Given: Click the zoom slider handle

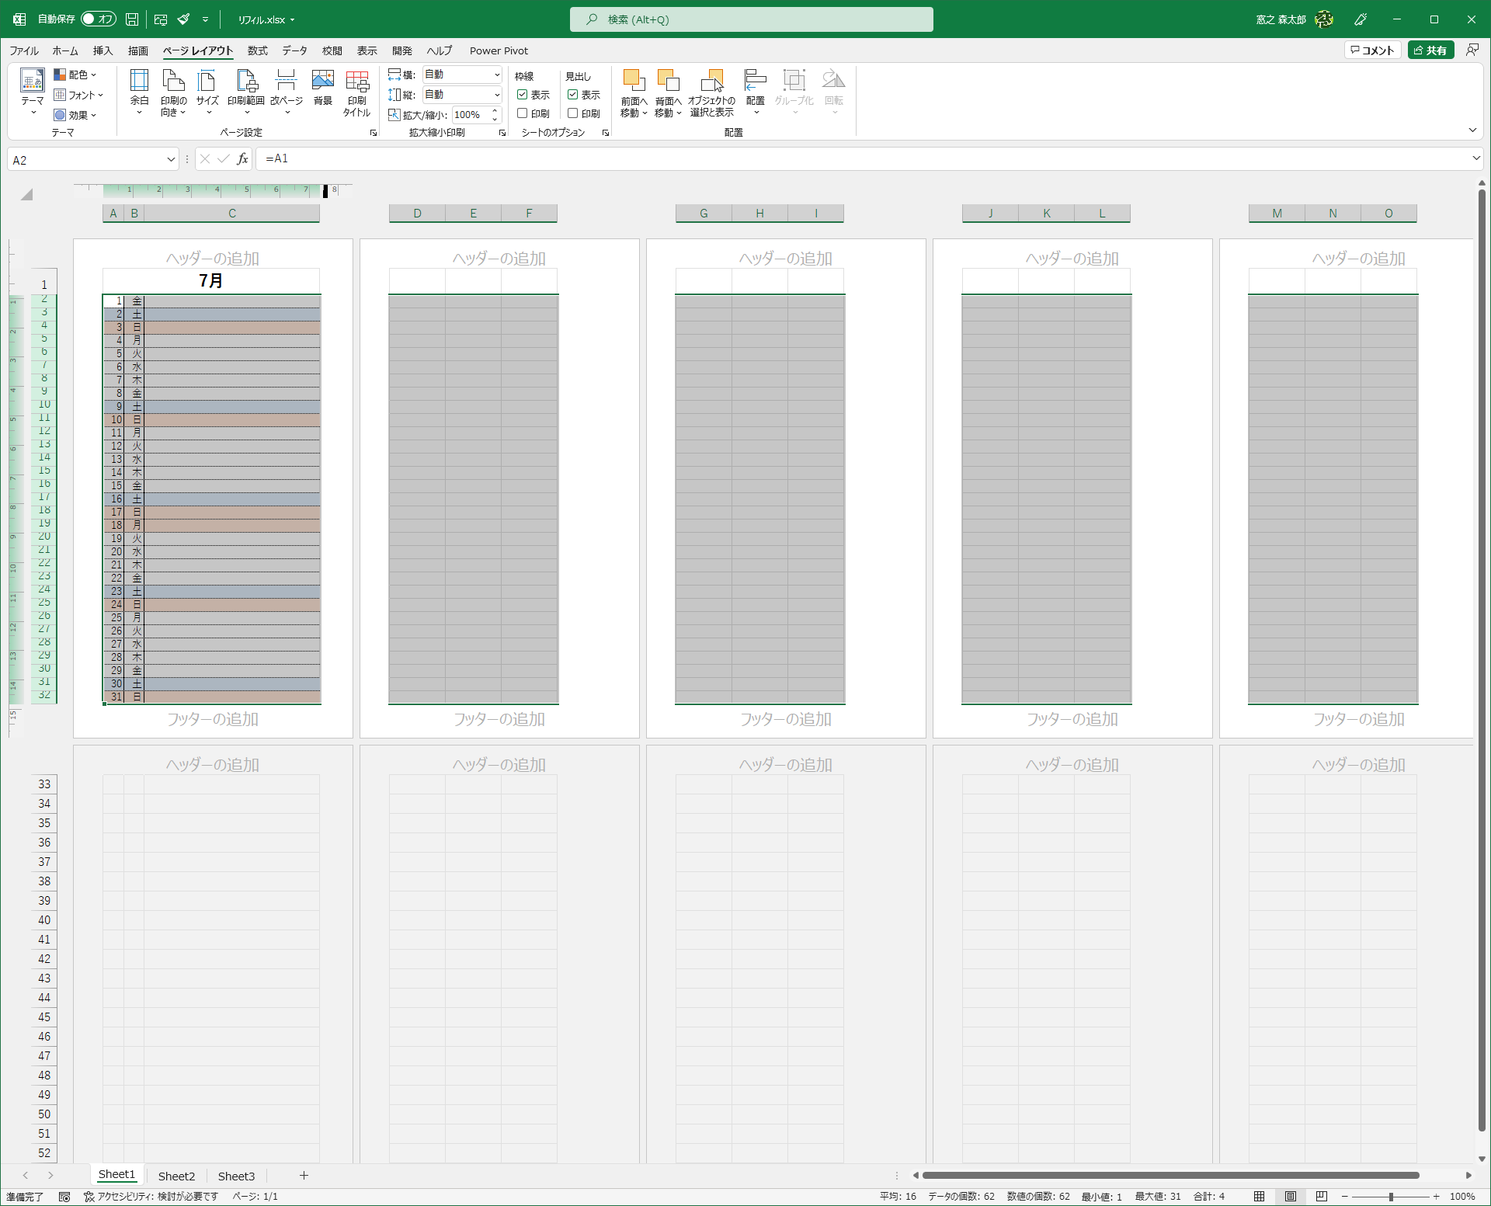Looking at the screenshot, I should tap(1391, 1197).
